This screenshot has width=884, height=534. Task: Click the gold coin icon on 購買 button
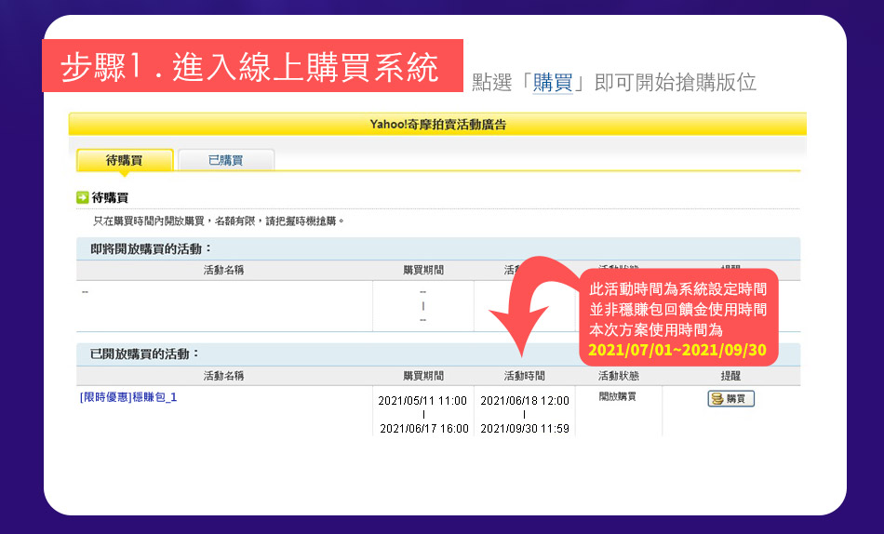(x=717, y=399)
